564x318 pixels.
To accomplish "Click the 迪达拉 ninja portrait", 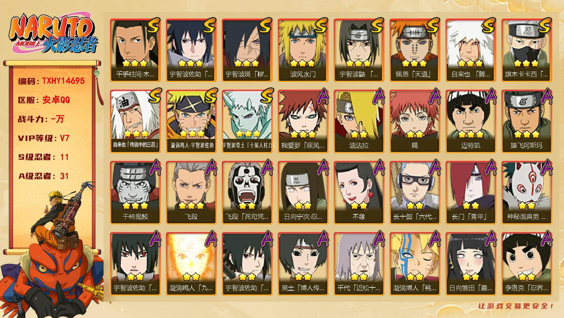I will tap(359, 121).
